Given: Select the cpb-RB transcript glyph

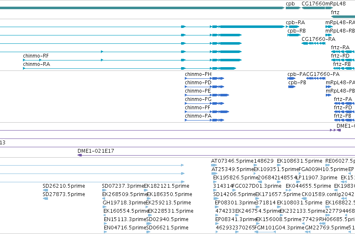Looking at the screenshot, I should click(294, 35).
